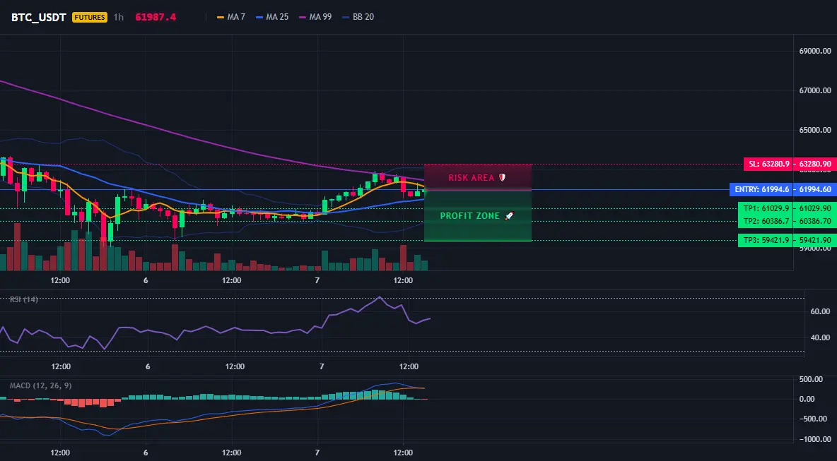Click the current price 61987.4
This screenshot has height=461, width=837.
[x=156, y=17]
